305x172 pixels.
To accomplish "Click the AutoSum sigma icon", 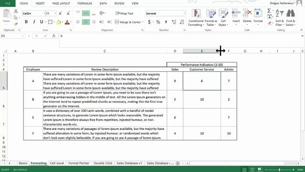I will [x=269, y=11].
